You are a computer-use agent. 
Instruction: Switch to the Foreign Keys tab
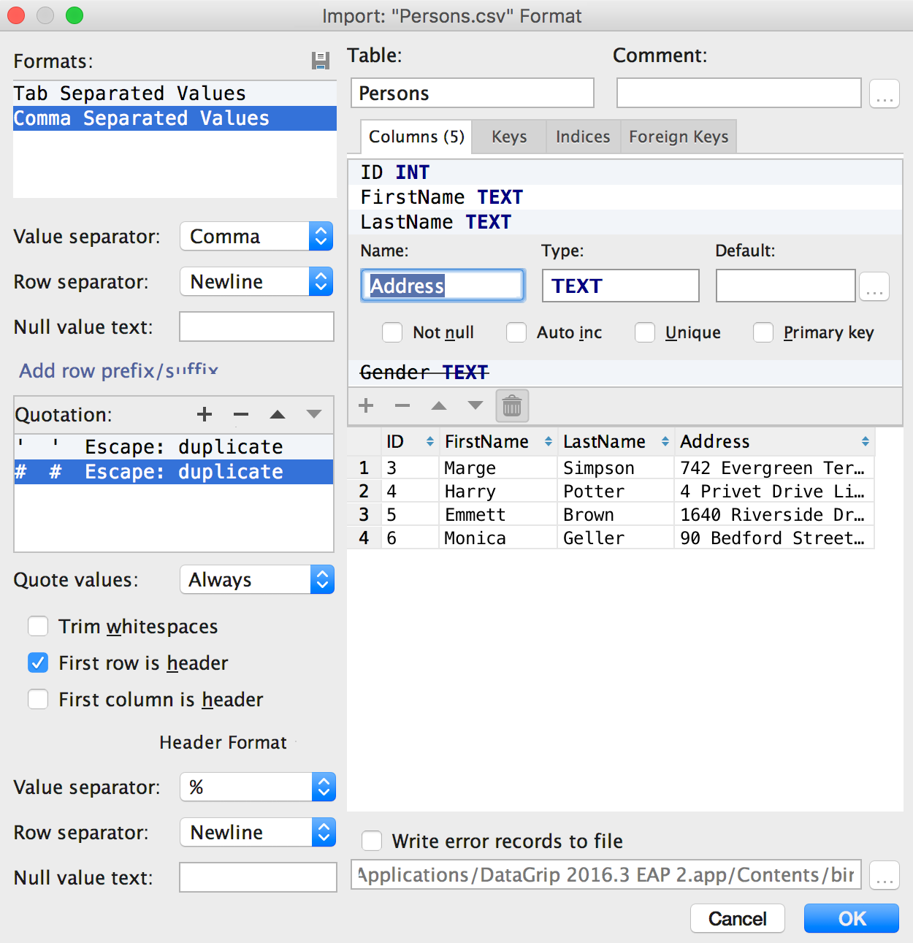(679, 137)
